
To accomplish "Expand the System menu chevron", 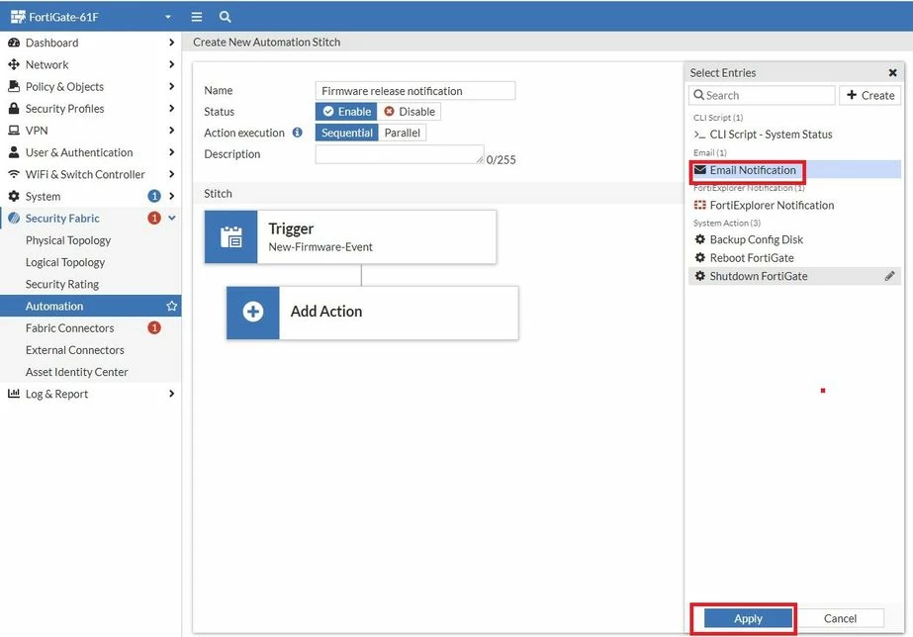I will tap(171, 196).
